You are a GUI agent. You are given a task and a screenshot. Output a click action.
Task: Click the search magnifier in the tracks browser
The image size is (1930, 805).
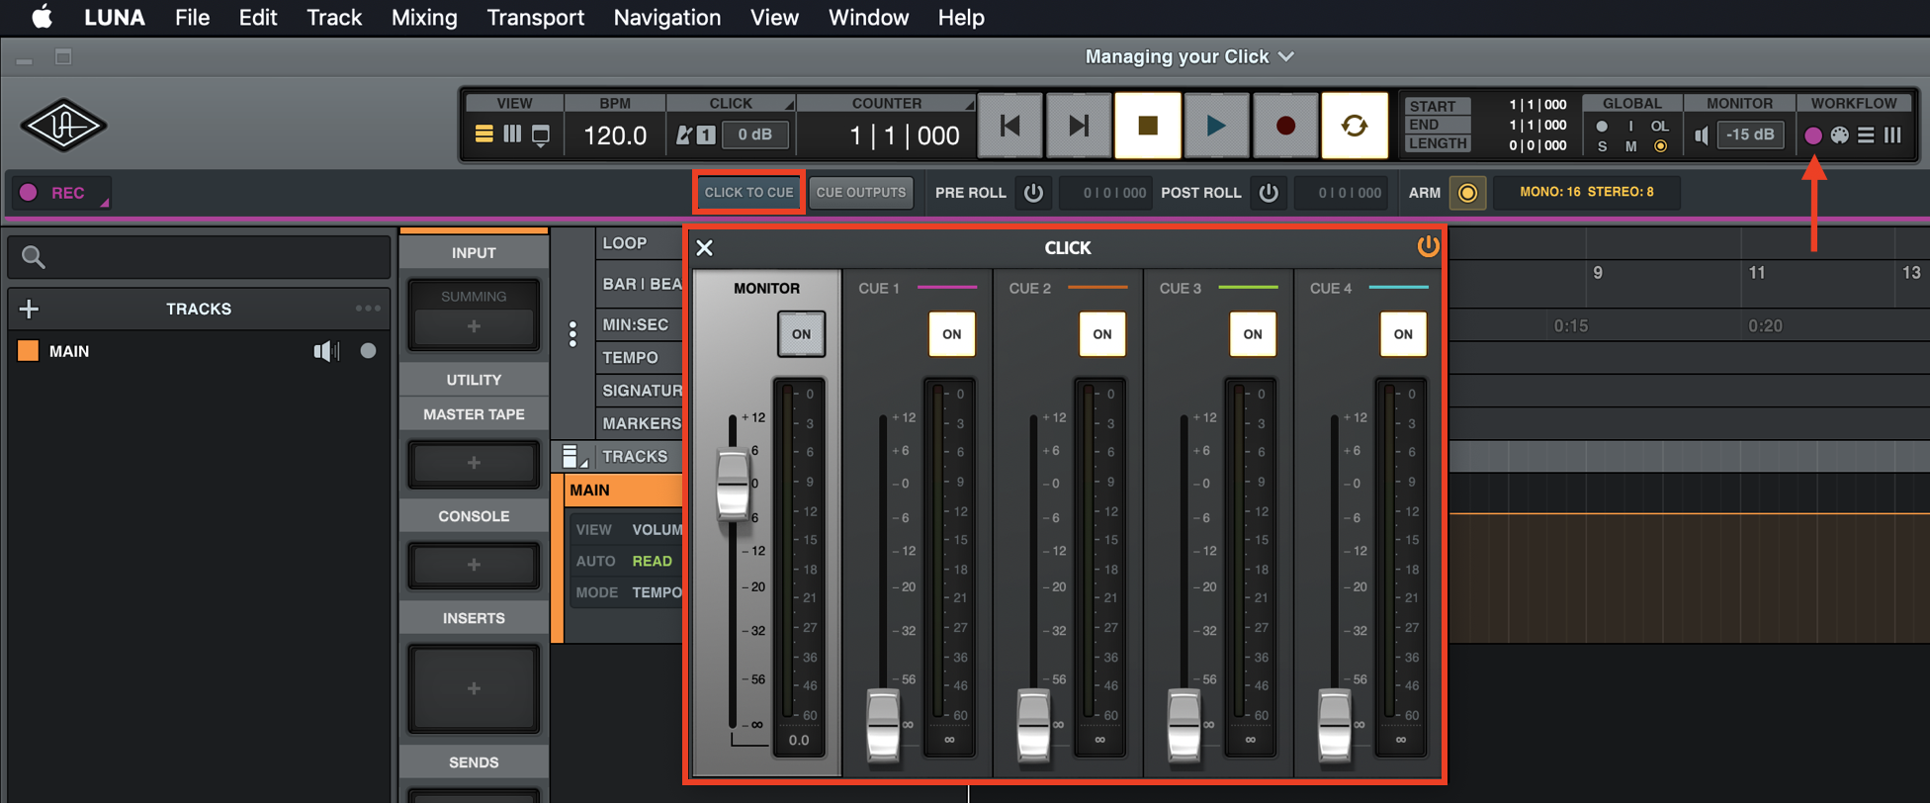click(x=34, y=257)
